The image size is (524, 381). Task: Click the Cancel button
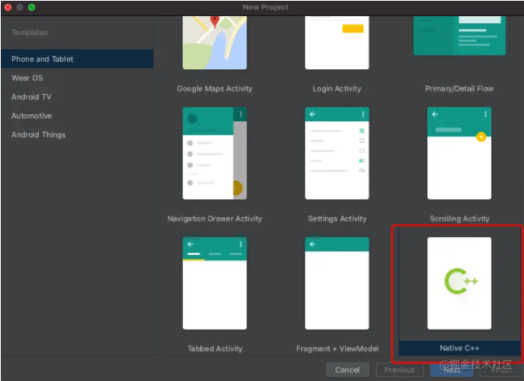pos(348,370)
